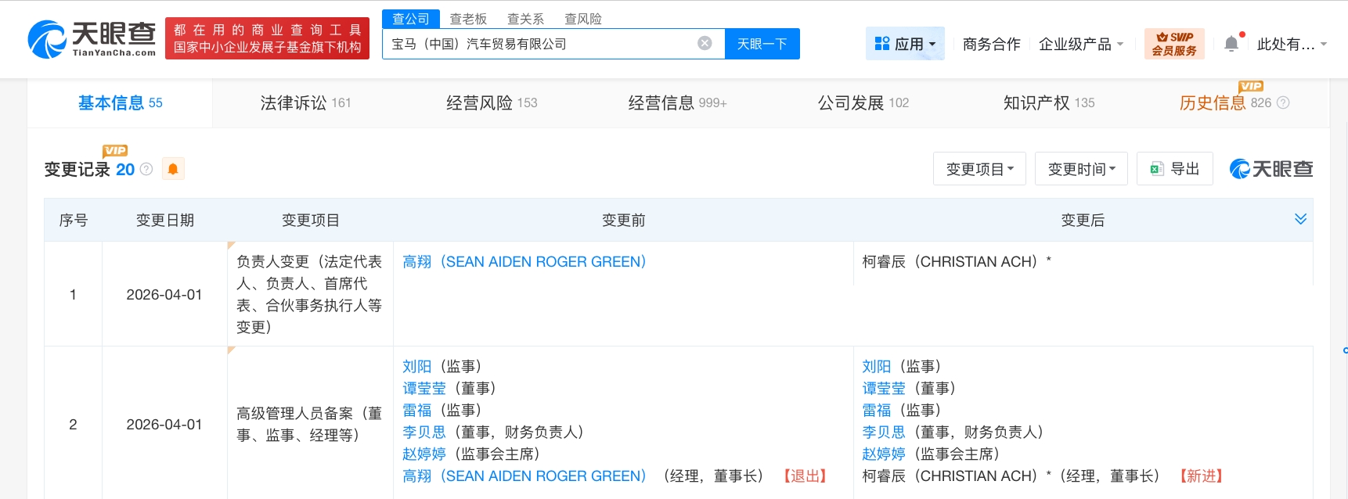The height and width of the screenshot is (499, 1348).
Task: Click into the company search input field
Action: (540, 44)
